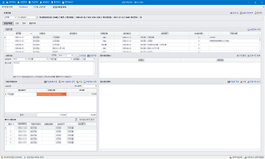Image resolution: width=265 pixels, height=159 pixels.
Task: Open 즐겨찾기 from the top toolbar
Action: point(56,2)
